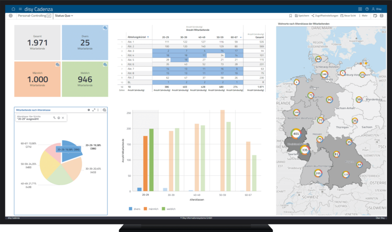Click filter-link icon on Männlich tile

58,65
